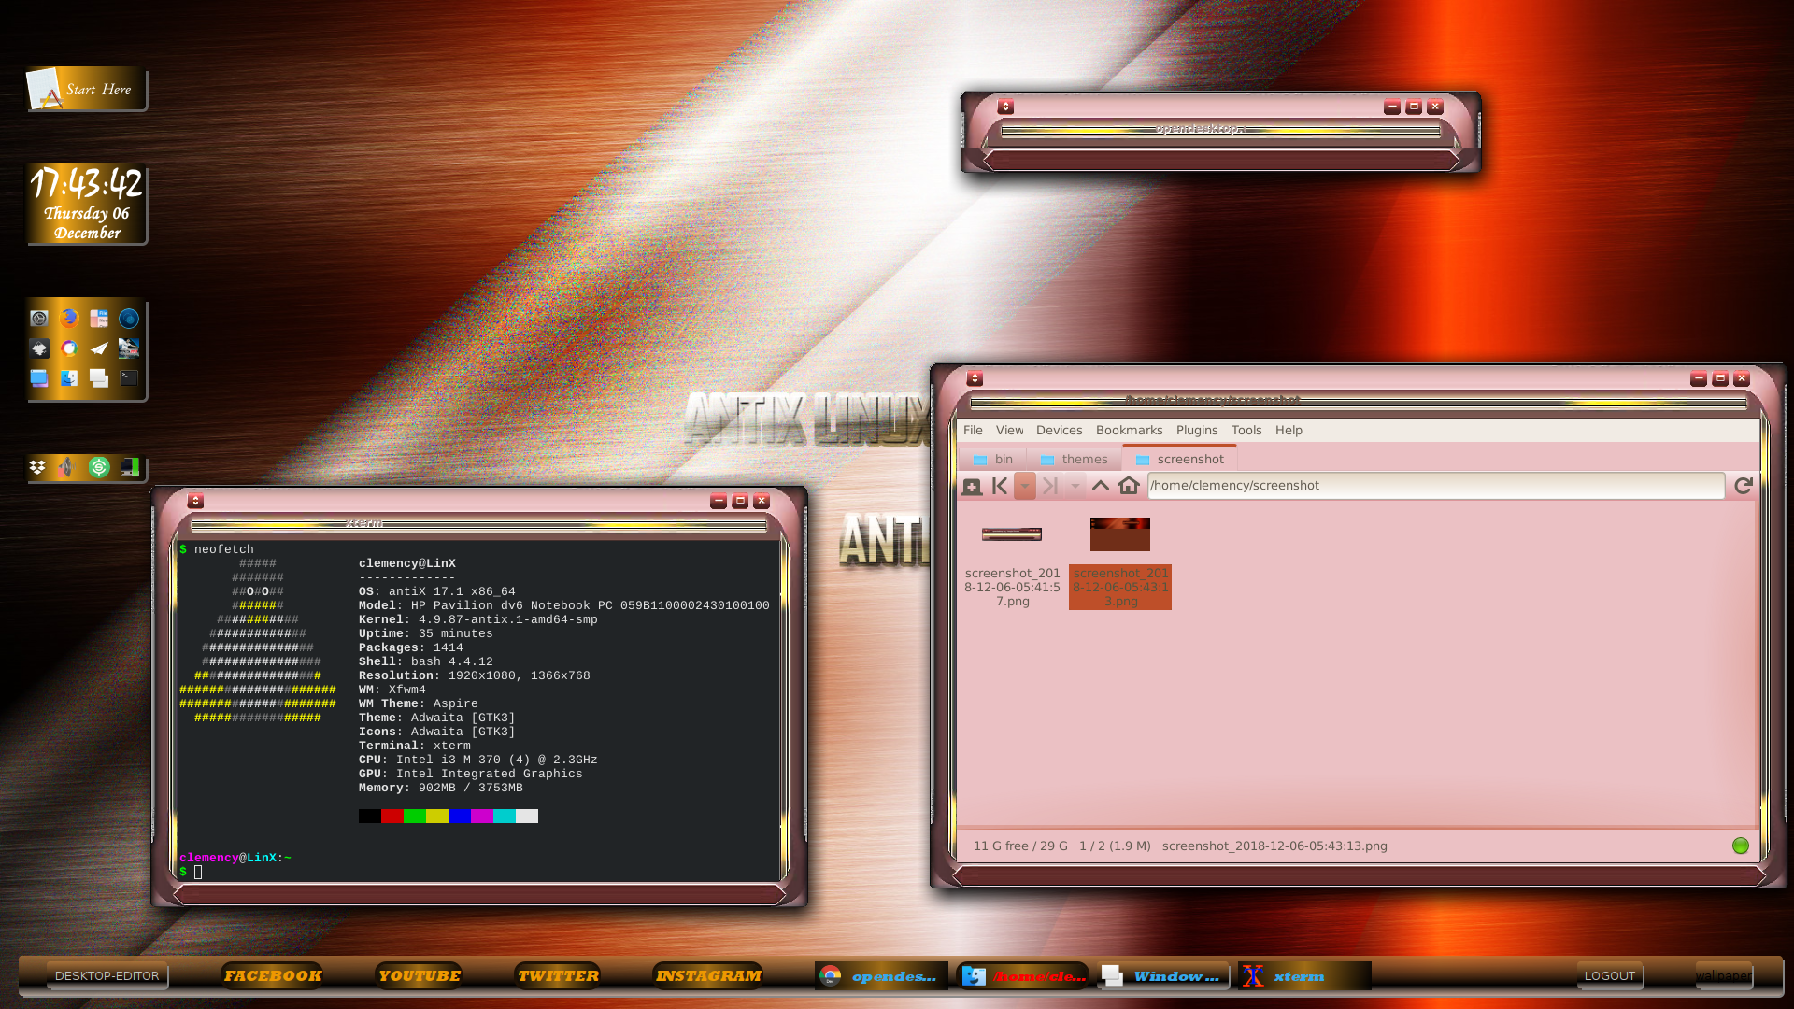Open xterm window menu button

tap(195, 501)
